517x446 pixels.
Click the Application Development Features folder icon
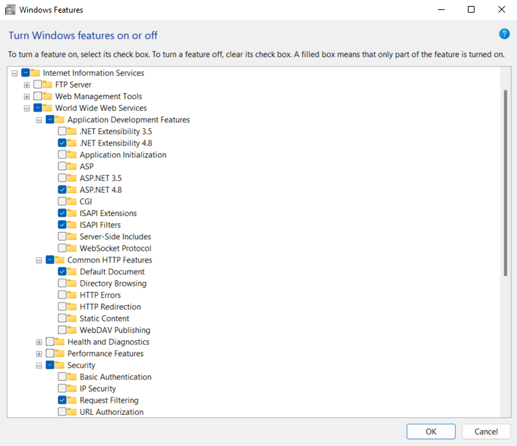60,120
